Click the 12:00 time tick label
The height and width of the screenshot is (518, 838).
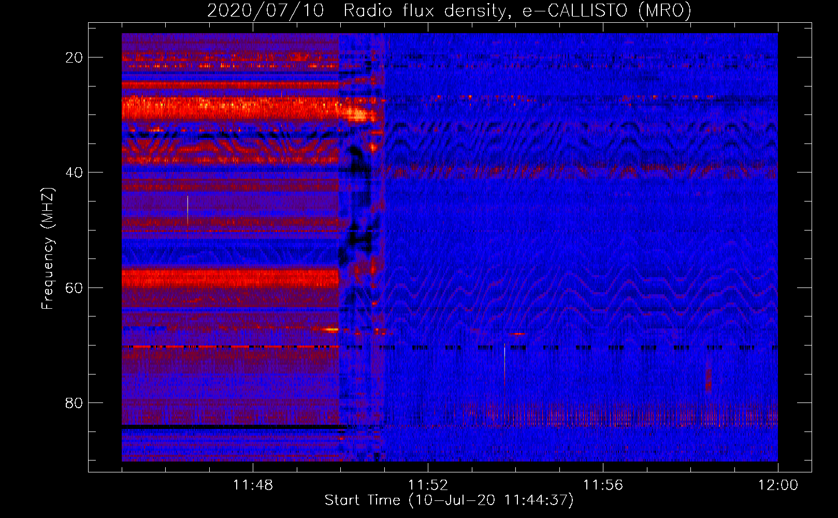click(778, 485)
